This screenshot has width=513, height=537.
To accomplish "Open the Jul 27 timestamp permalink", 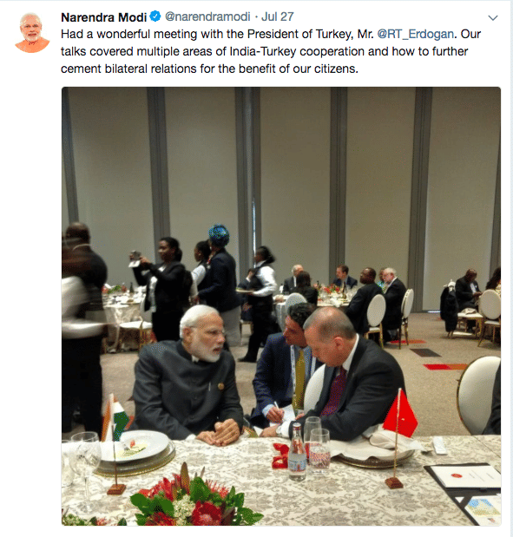I will pyautogui.click(x=277, y=16).
